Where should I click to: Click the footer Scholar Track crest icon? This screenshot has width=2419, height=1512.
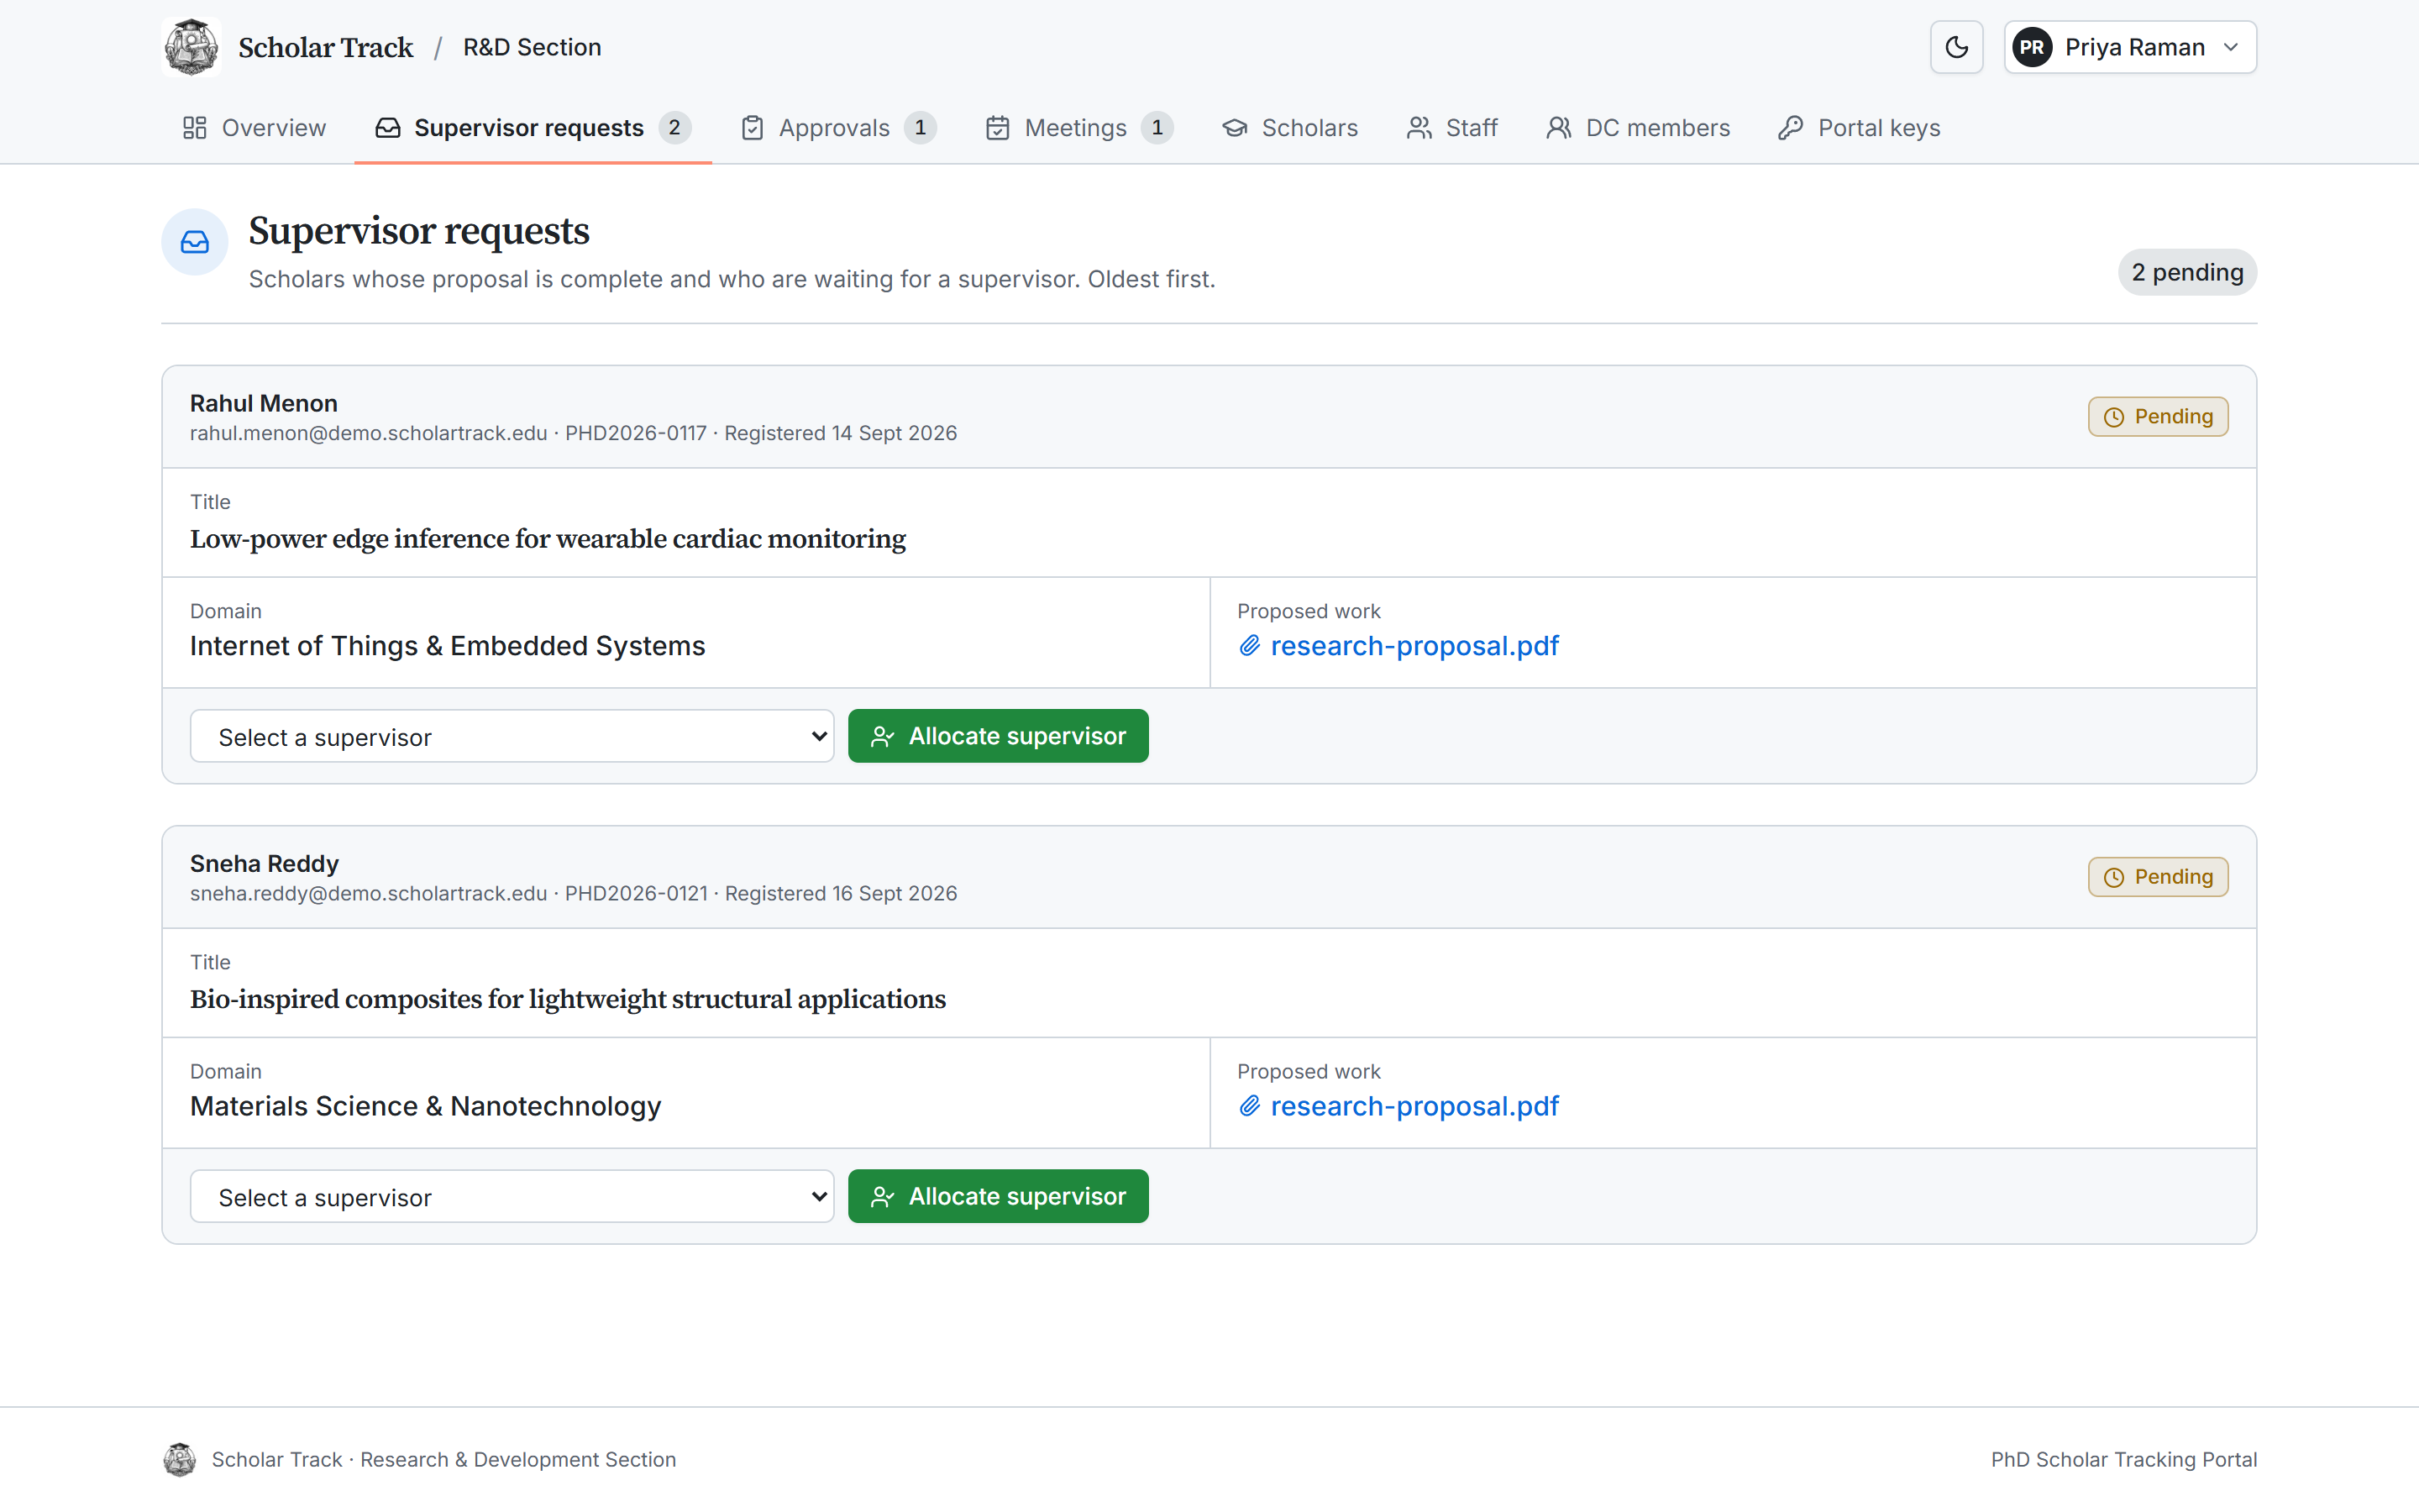(180, 1460)
